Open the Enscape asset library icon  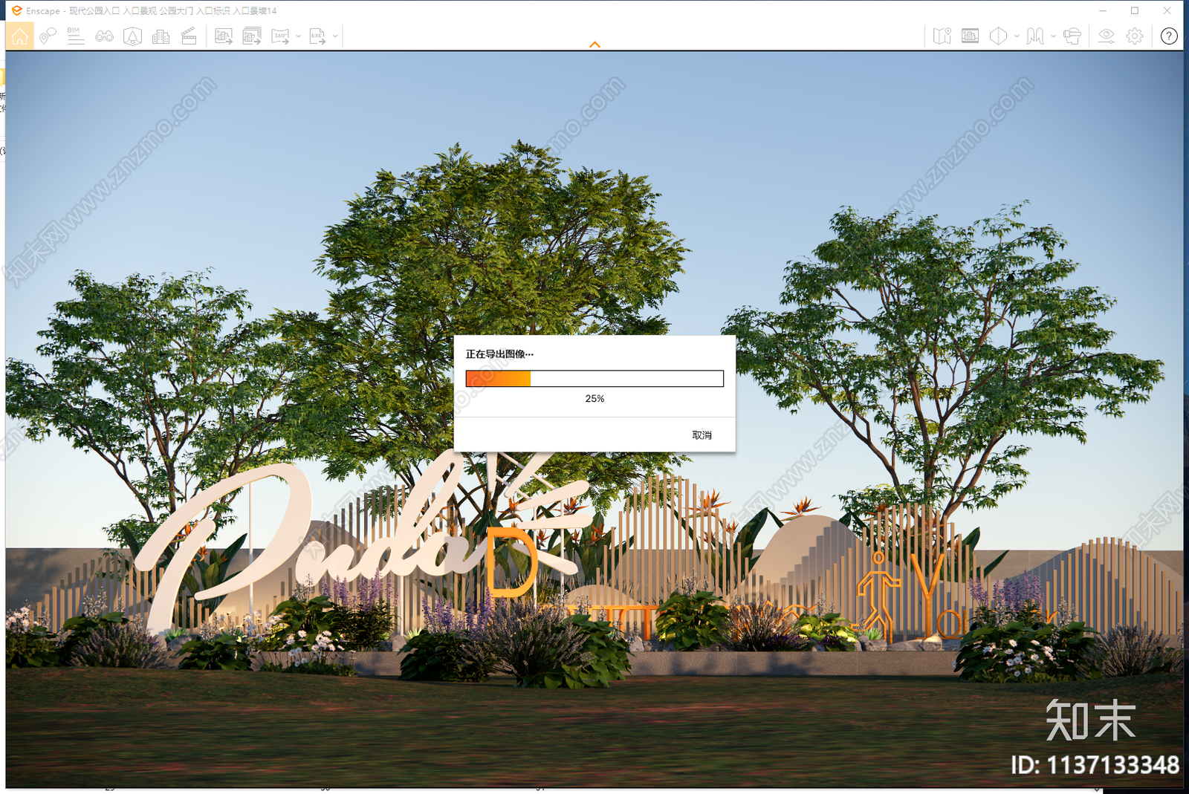132,36
